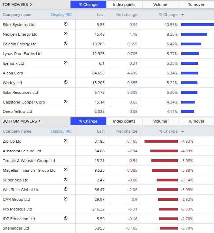Expand the BOTTOM MOVERS section chevron
214x233 pixels.
coord(39,121)
